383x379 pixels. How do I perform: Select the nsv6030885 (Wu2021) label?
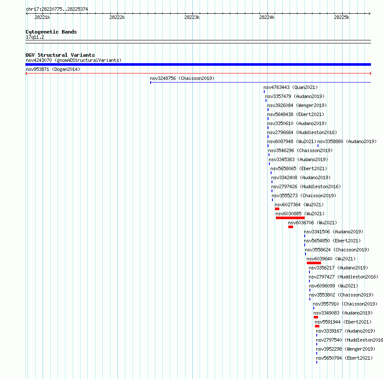300,214
